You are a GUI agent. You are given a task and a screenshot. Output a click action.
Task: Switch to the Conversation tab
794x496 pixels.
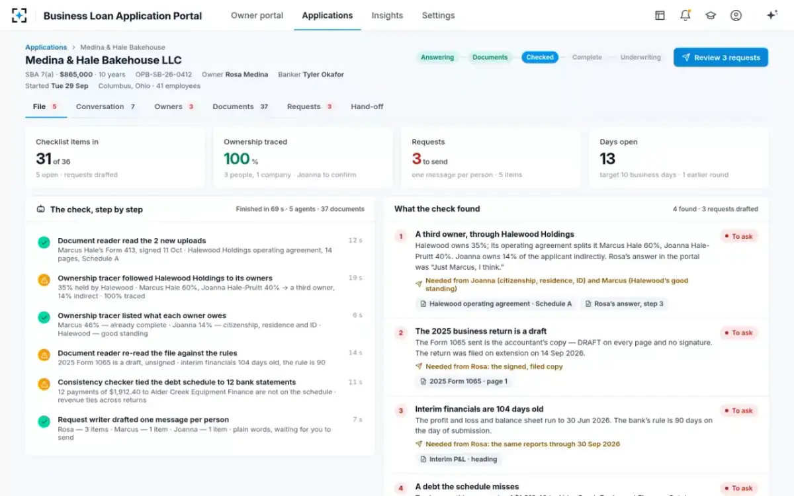(x=106, y=106)
